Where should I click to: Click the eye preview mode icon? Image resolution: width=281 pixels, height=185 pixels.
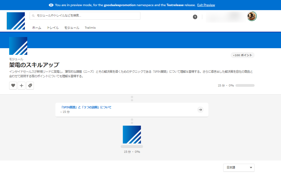pyautogui.click(x=51, y=5)
